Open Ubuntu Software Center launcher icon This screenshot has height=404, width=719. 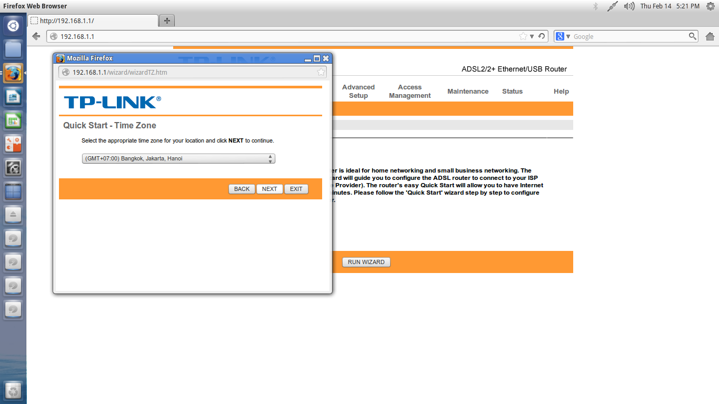coord(13,145)
